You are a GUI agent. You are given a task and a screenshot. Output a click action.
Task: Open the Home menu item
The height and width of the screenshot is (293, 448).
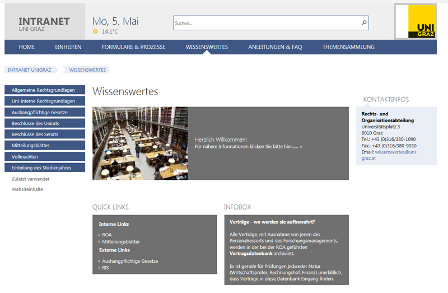point(26,47)
